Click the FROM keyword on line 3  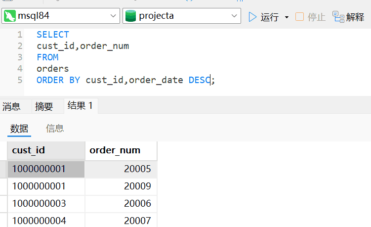(47, 57)
